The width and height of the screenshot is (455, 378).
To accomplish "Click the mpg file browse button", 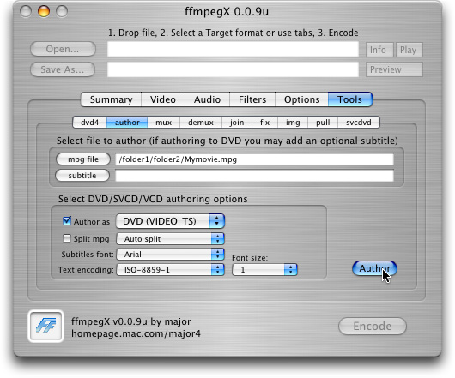I will [x=83, y=159].
